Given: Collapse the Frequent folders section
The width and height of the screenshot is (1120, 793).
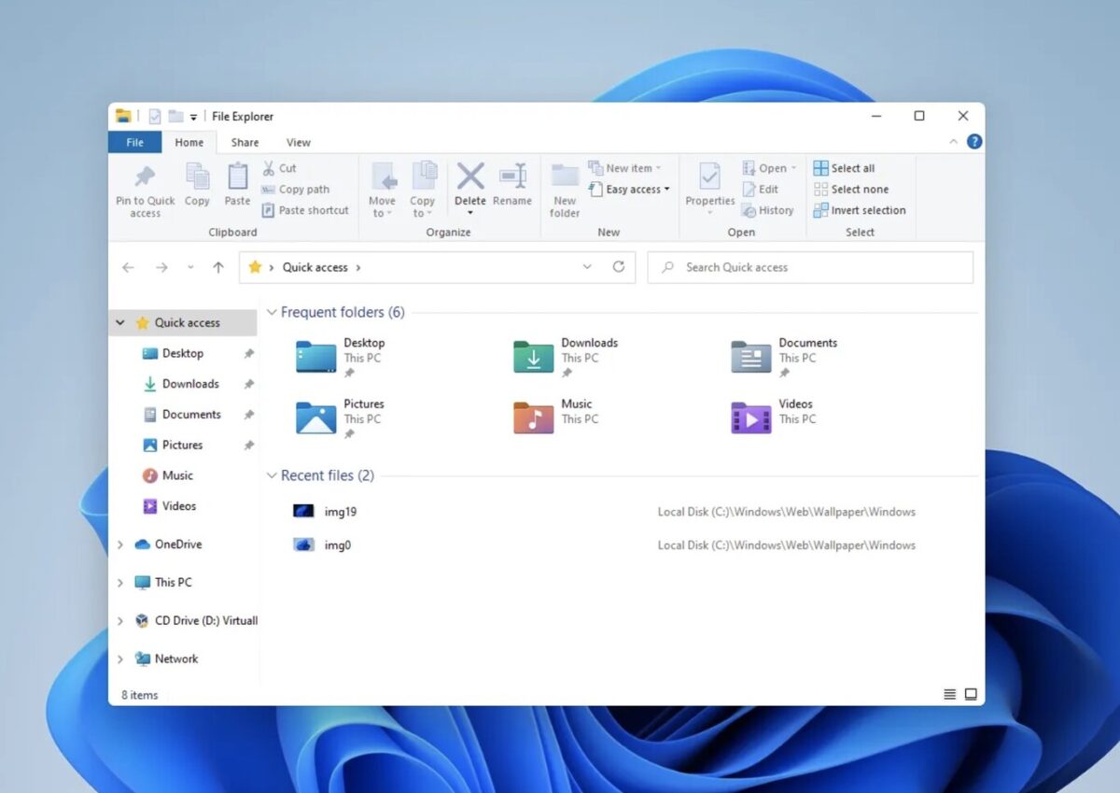Looking at the screenshot, I should pyautogui.click(x=272, y=312).
